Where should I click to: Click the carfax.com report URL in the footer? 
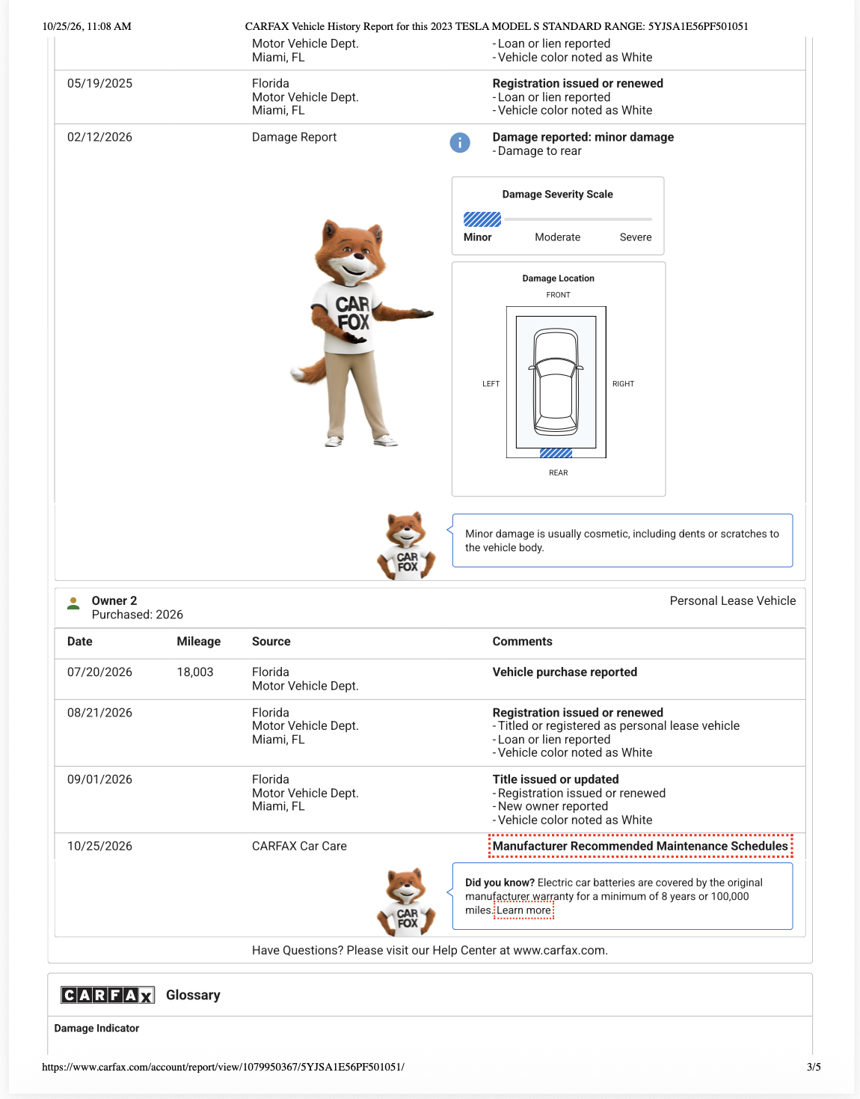click(224, 1067)
